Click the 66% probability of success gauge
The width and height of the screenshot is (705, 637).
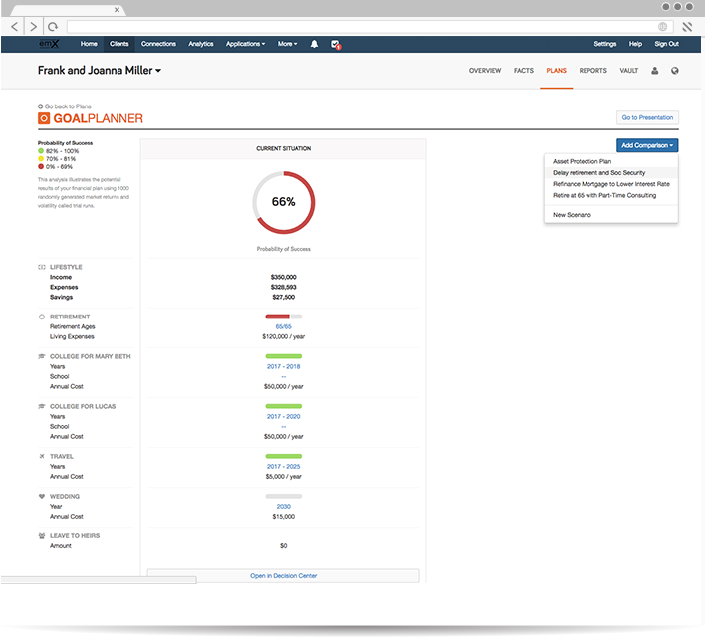pos(283,202)
